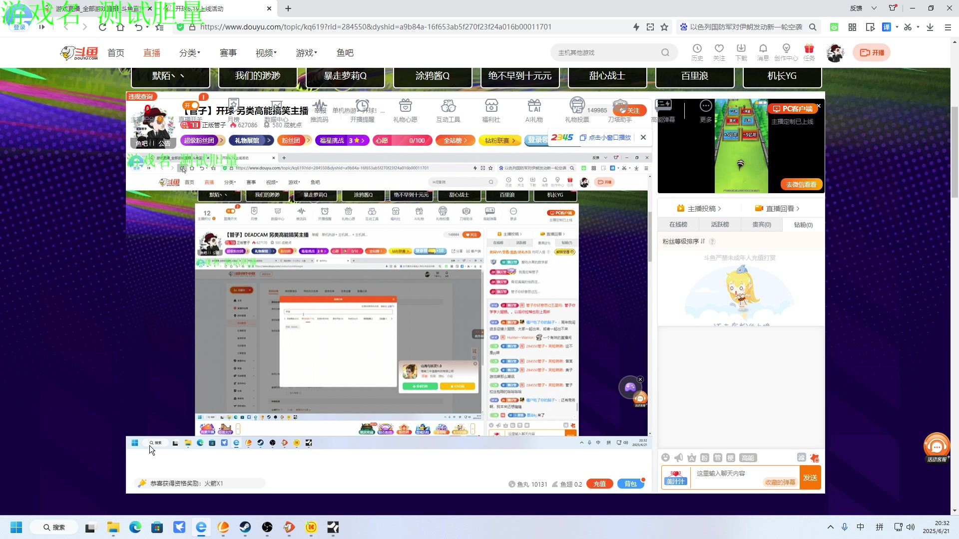Image resolution: width=959 pixels, height=539 pixels.
Task: Switch to the 活跃榜 tab
Action: coord(720,225)
